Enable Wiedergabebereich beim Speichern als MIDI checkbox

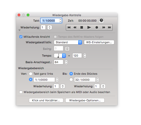tap(21, 92)
